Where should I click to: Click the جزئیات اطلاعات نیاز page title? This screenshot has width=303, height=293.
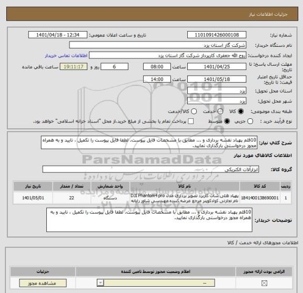268,14
